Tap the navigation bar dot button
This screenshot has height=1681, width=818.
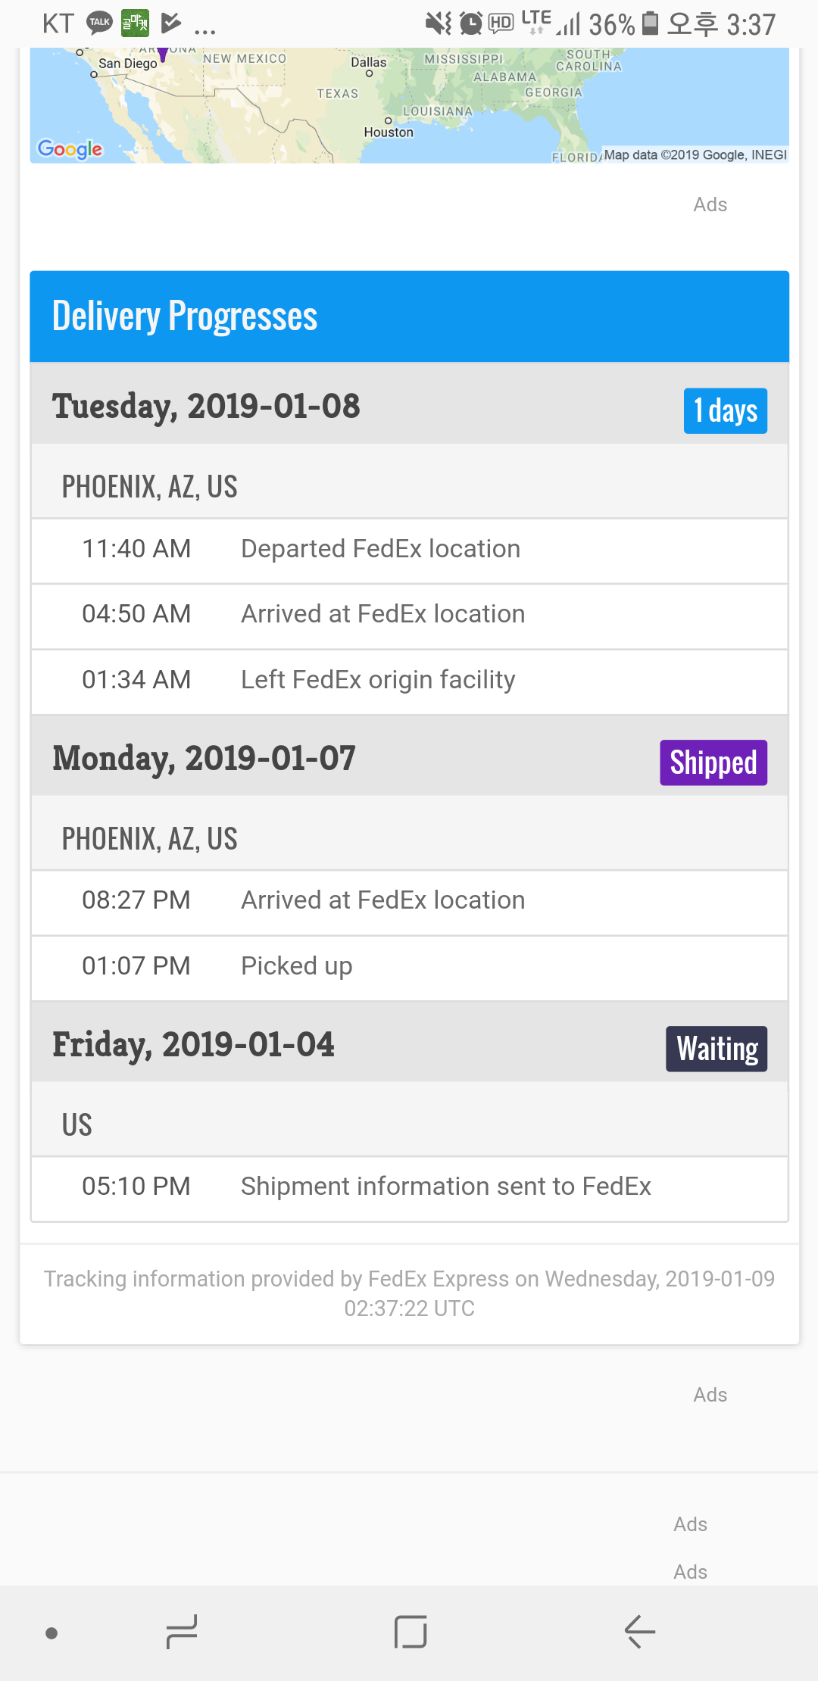click(52, 1633)
